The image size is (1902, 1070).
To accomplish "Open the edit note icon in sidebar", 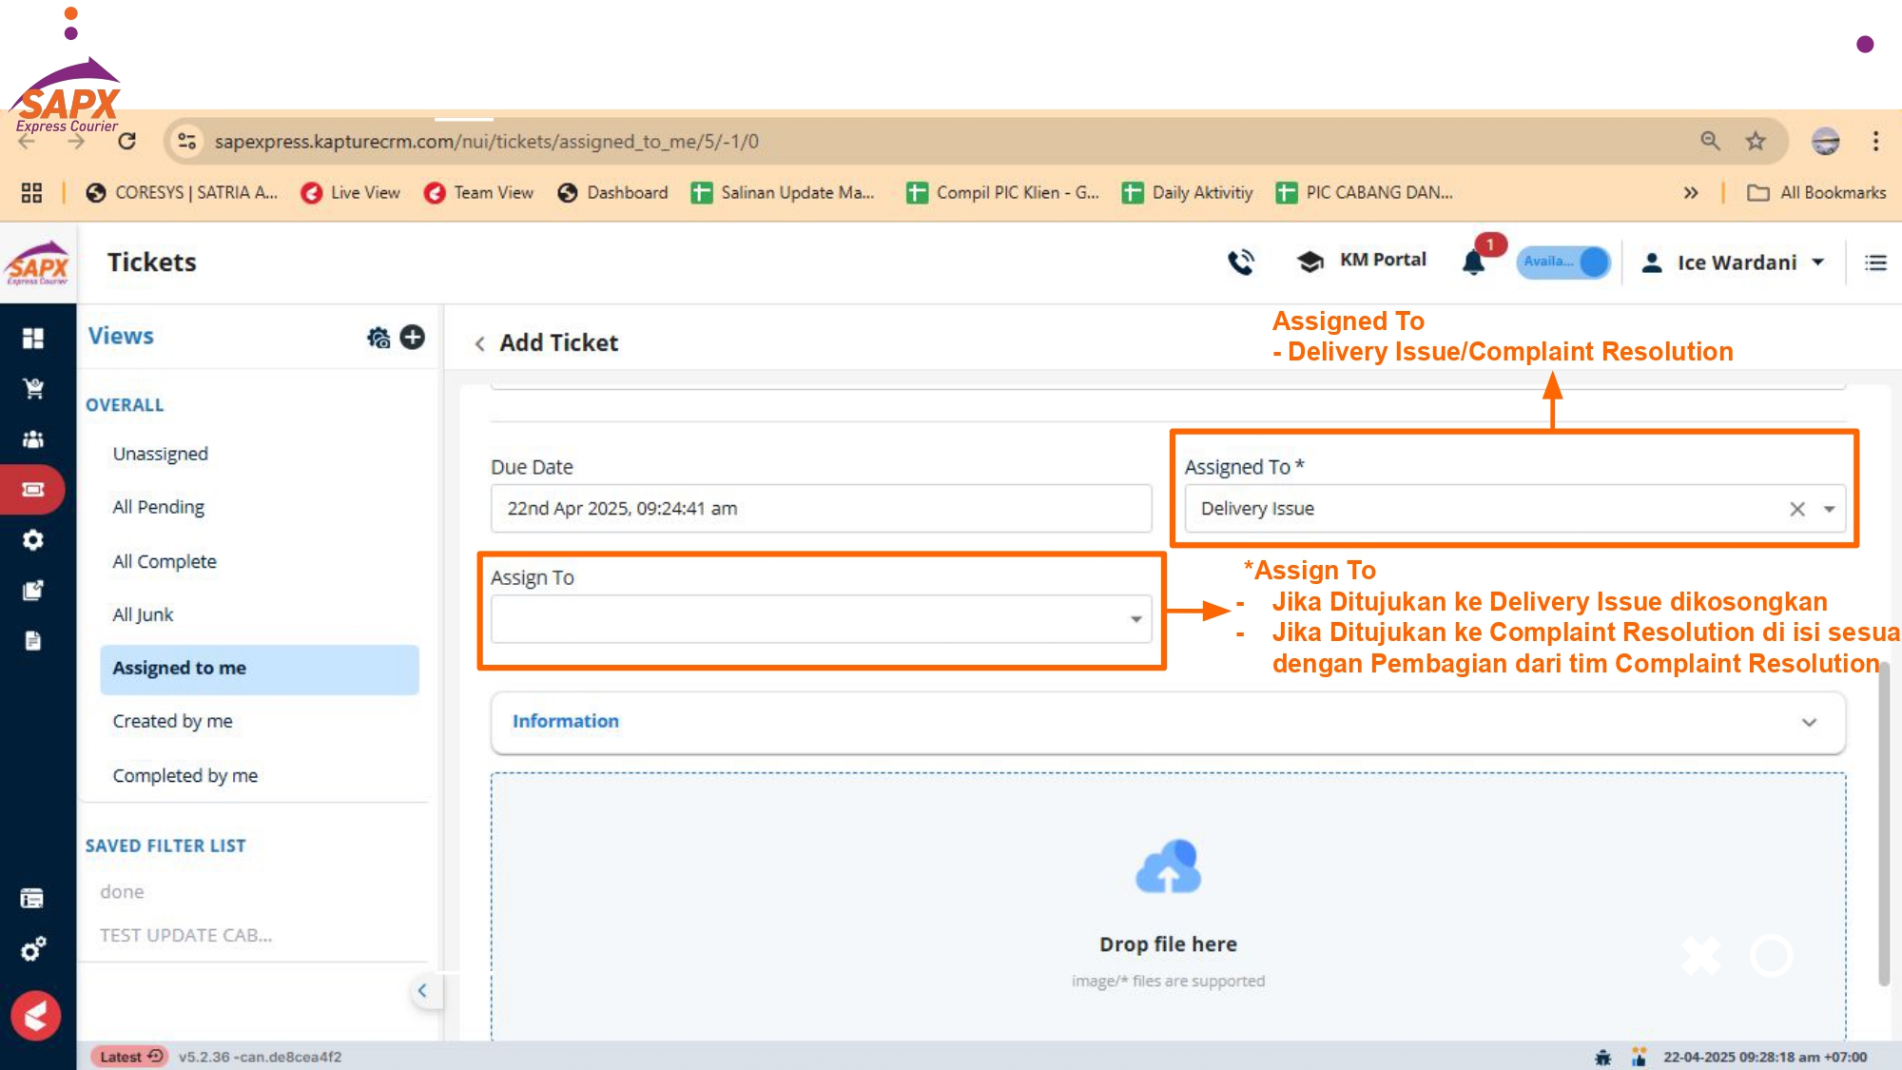I will [x=33, y=591].
